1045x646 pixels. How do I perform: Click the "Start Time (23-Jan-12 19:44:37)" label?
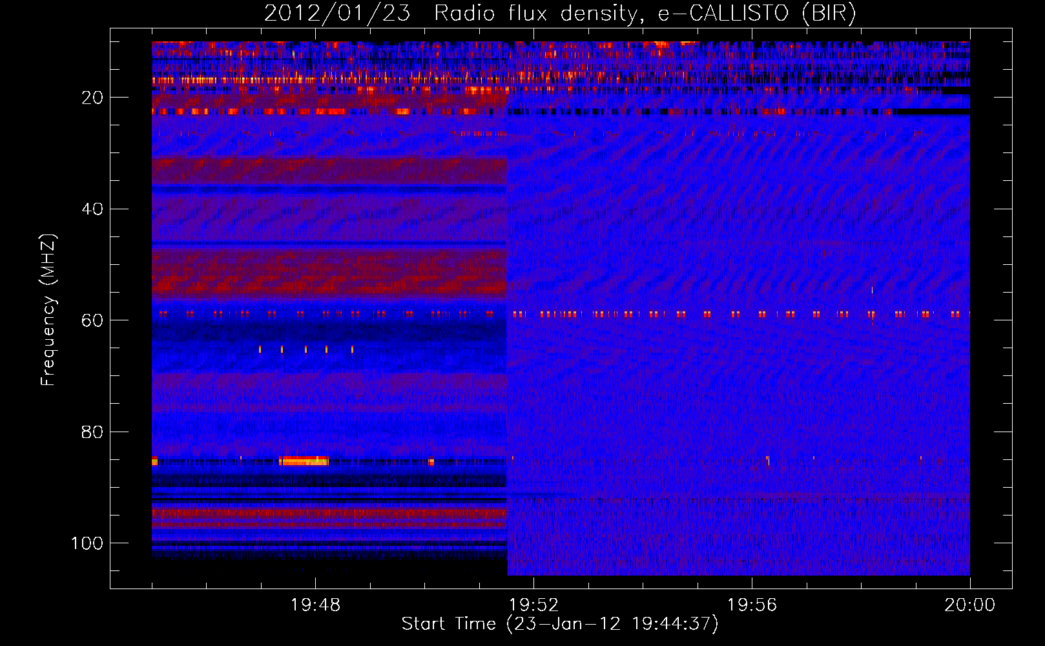(x=560, y=624)
